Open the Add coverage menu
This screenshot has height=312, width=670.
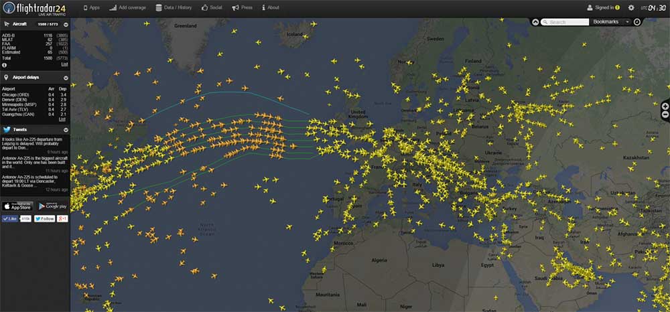[127, 8]
